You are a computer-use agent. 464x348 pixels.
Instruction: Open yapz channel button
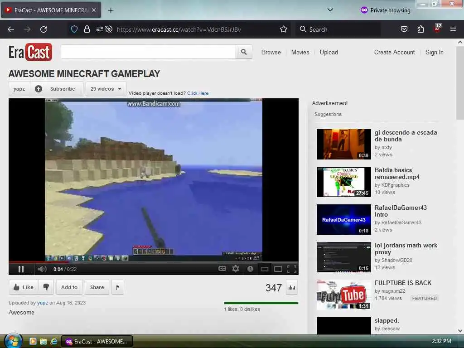point(19,89)
